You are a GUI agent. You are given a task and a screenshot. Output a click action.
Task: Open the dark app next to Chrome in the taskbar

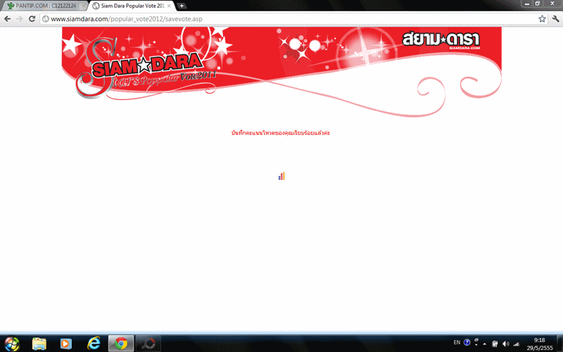pyautogui.click(x=148, y=344)
